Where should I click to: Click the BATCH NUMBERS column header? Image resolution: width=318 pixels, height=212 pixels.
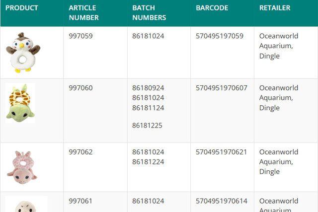(x=149, y=13)
